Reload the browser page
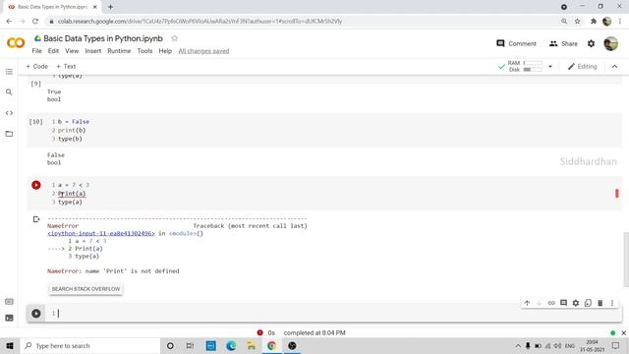This screenshot has height=354, width=629. point(35,22)
